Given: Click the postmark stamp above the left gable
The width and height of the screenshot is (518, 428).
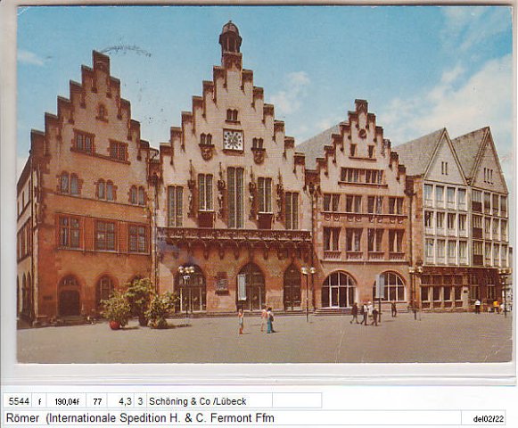Looking at the screenshot, I should tap(126, 50).
